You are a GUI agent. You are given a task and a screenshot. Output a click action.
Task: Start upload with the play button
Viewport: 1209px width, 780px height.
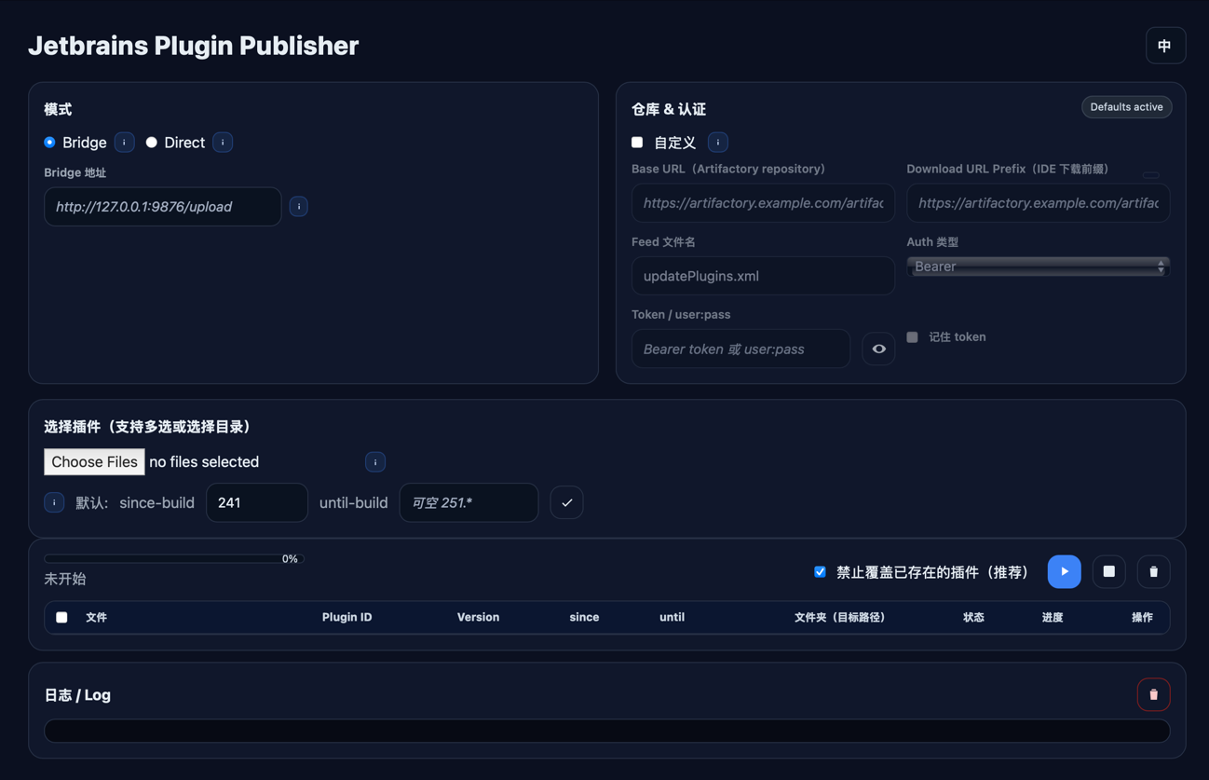[1064, 571]
